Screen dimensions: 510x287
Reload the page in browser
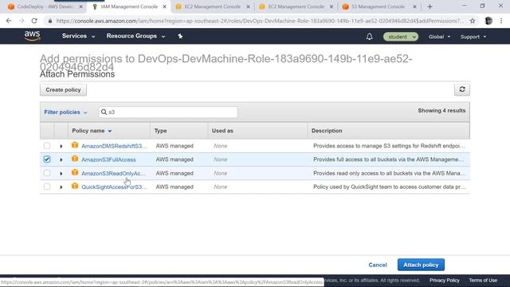coord(34,21)
